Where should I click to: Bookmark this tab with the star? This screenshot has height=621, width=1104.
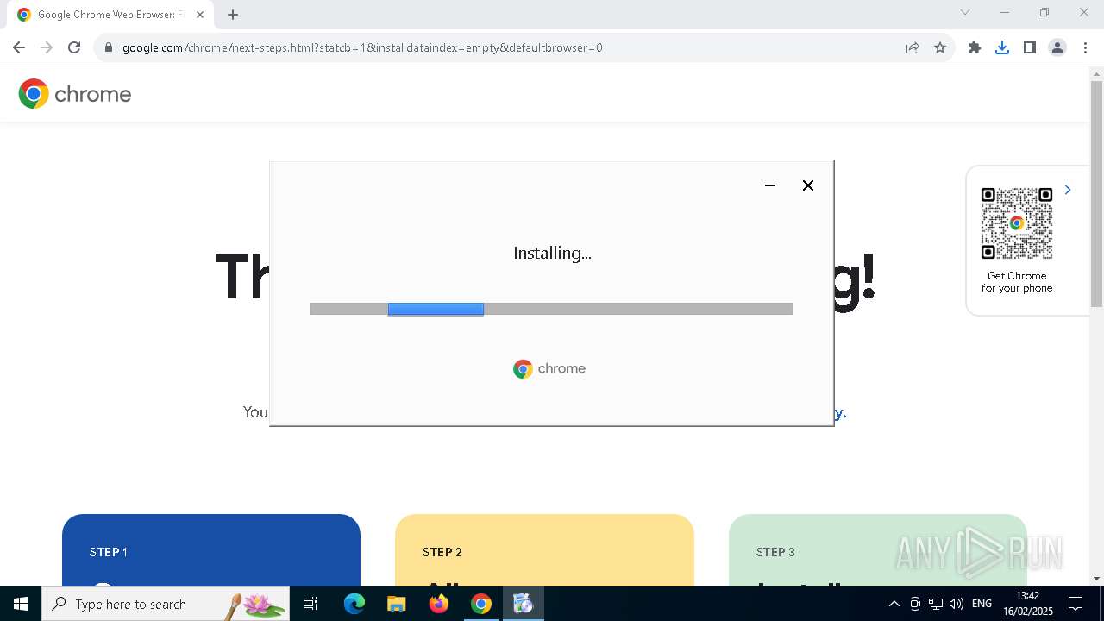tap(940, 47)
